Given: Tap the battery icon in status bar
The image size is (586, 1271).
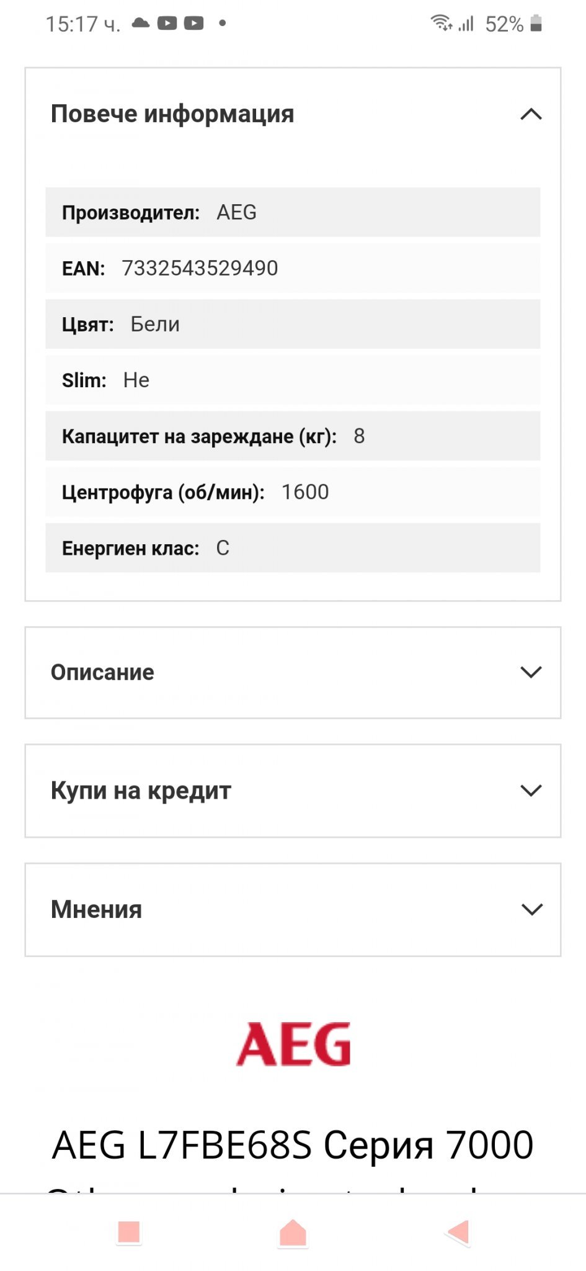Looking at the screenshot, I should tap(536, 24).
